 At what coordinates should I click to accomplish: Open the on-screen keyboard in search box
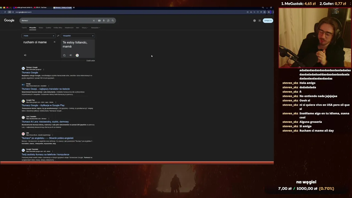point(99,21)
